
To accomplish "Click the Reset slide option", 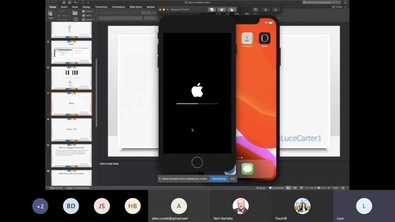I will click(87, 15).
